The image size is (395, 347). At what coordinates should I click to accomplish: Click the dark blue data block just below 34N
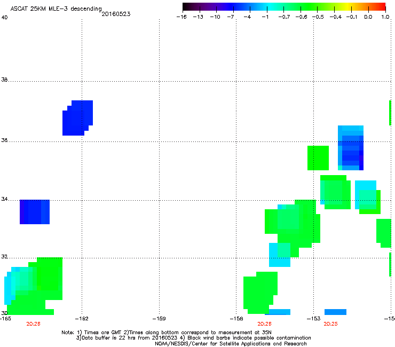pos(35,212)
